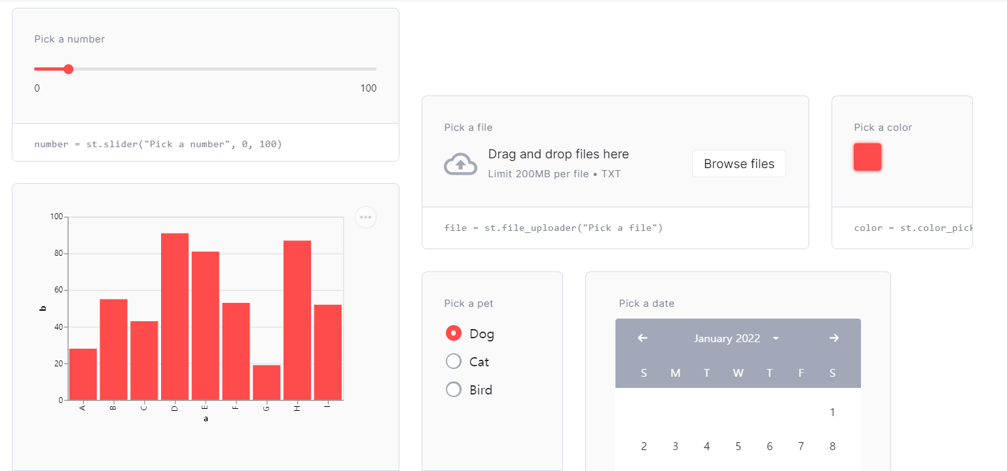Choose day 8 in the calendar
Viewport: 1007px width, 471px height.
click(x=832, y=446)
